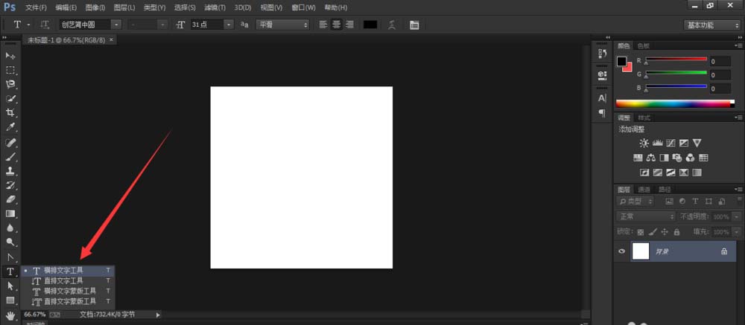Toggle lock transparent pixels in Layers panel

click(641, 232)
